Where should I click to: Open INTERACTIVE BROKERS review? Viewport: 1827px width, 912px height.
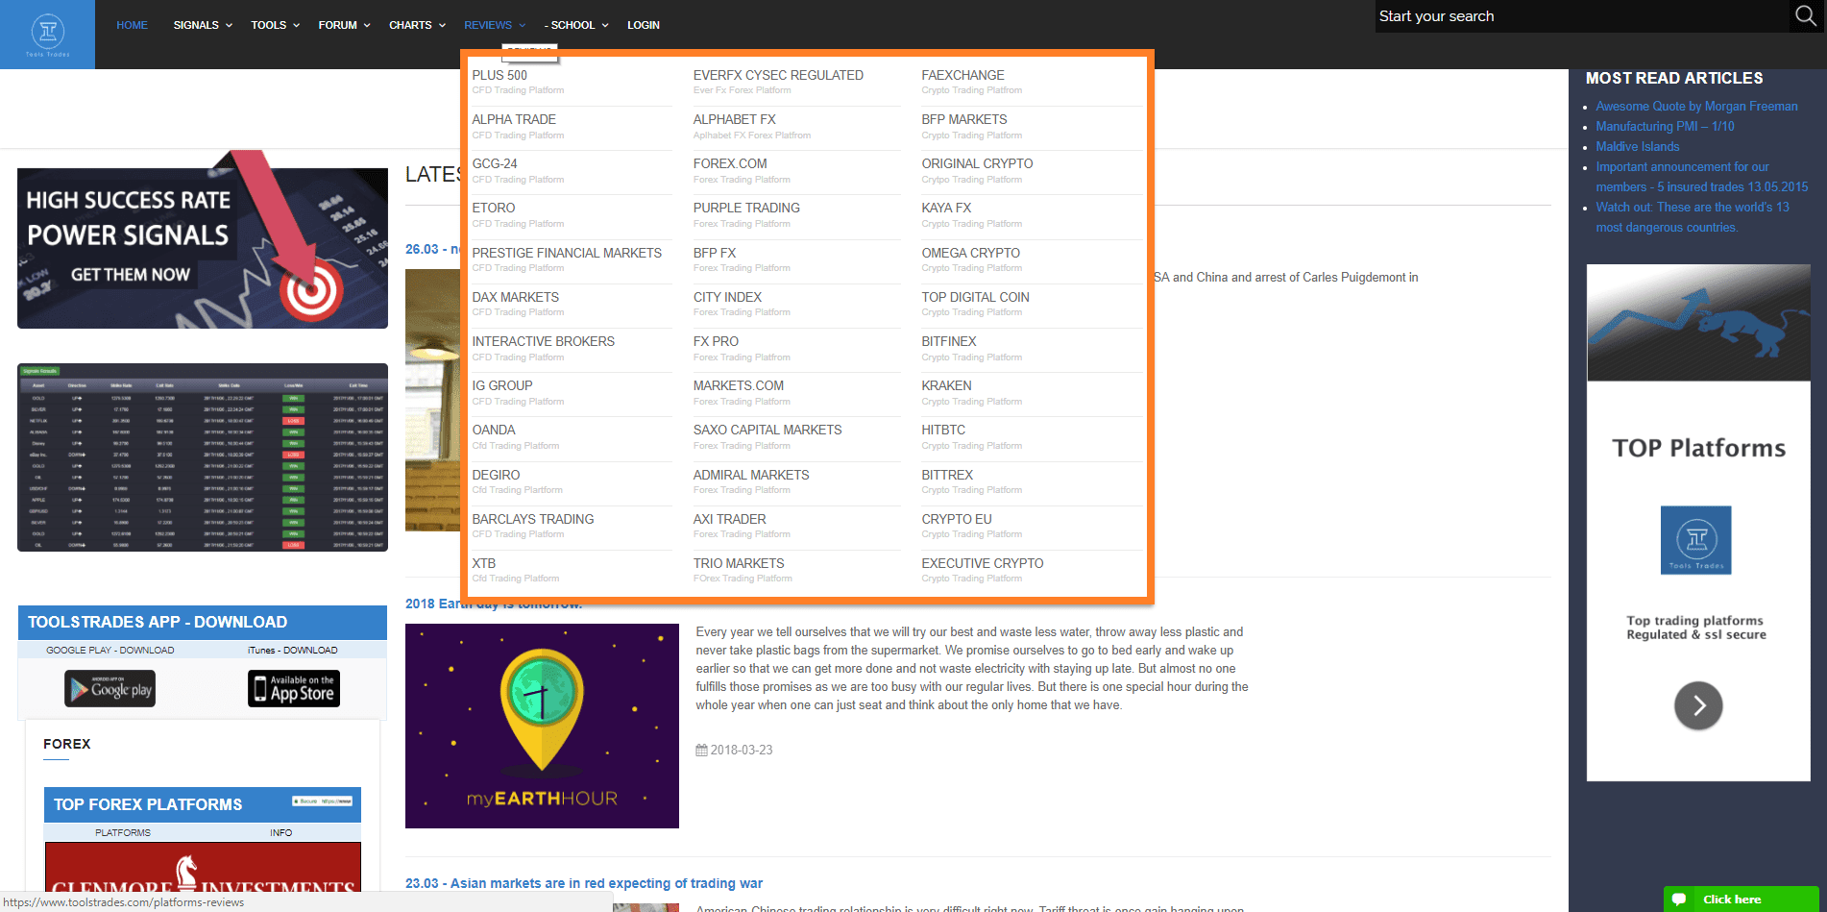point(544,341)
